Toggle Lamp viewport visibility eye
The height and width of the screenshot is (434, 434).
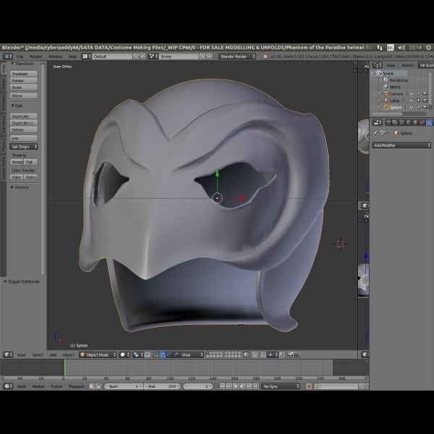(412, 101)
